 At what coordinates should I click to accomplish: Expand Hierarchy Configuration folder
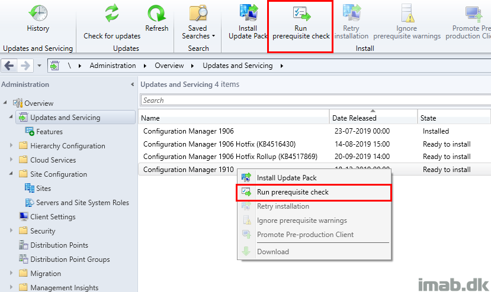[11, 145]
